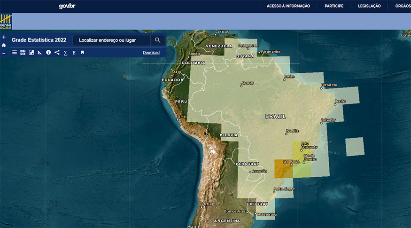Image resolution: width=411 pixels, height=228 pixels.
Task: Click the E toolbar icon
Action: click(74, 53)
